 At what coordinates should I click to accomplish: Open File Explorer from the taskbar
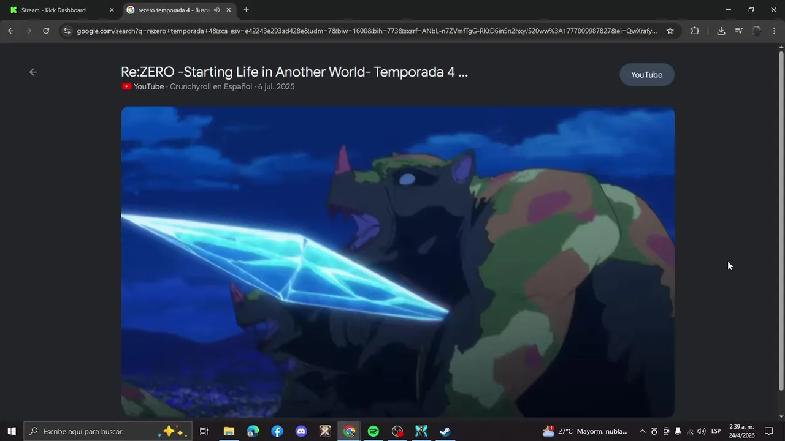(x=229, y=431)
